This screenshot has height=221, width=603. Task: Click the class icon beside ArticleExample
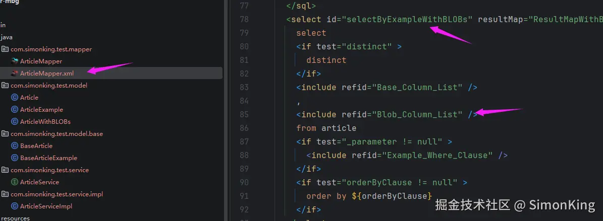15,109
